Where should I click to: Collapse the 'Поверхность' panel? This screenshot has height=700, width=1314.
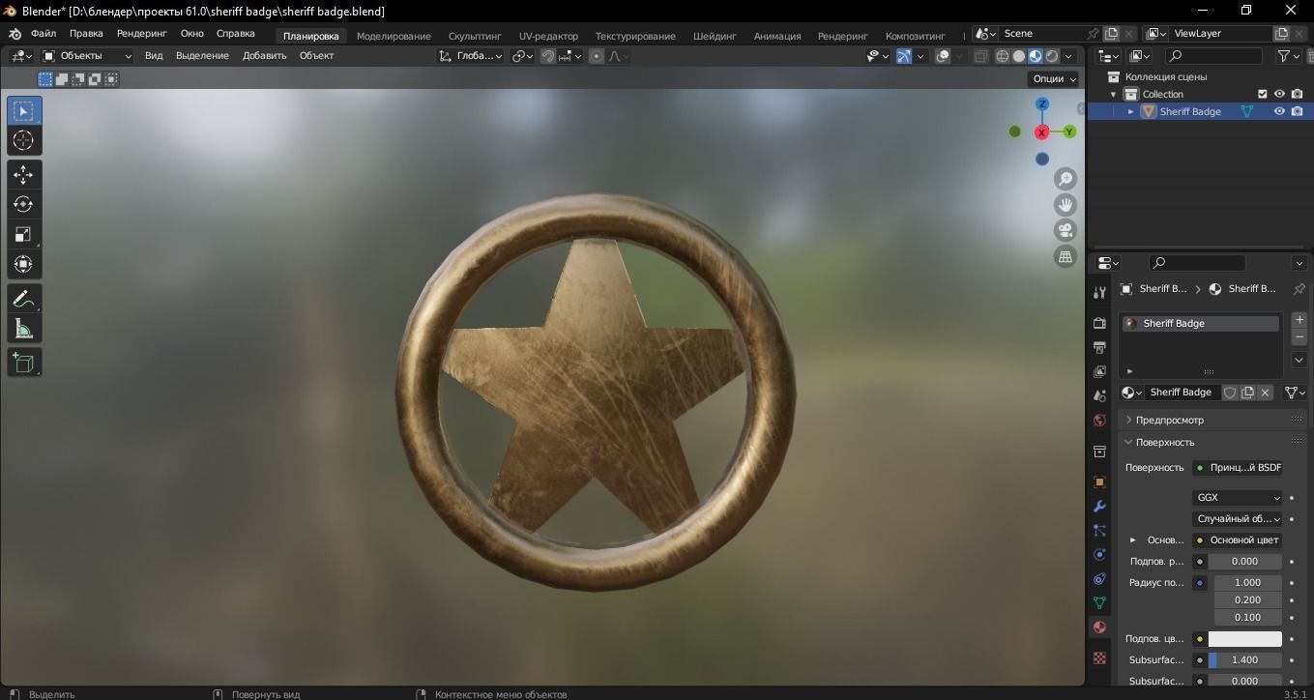[1164, 442]
